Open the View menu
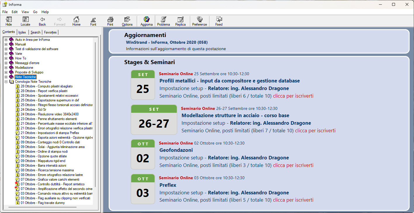Screen dimensions: 414x213 [x=25, y=12]
